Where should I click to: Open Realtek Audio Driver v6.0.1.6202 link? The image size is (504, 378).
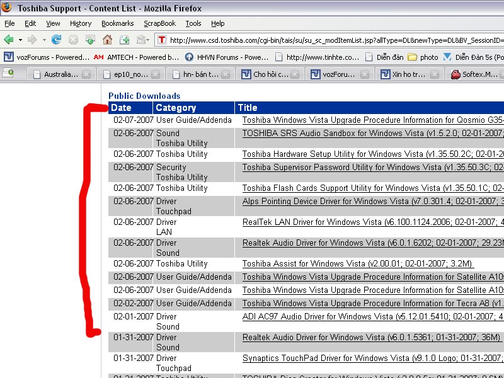[x=373, y=243]
